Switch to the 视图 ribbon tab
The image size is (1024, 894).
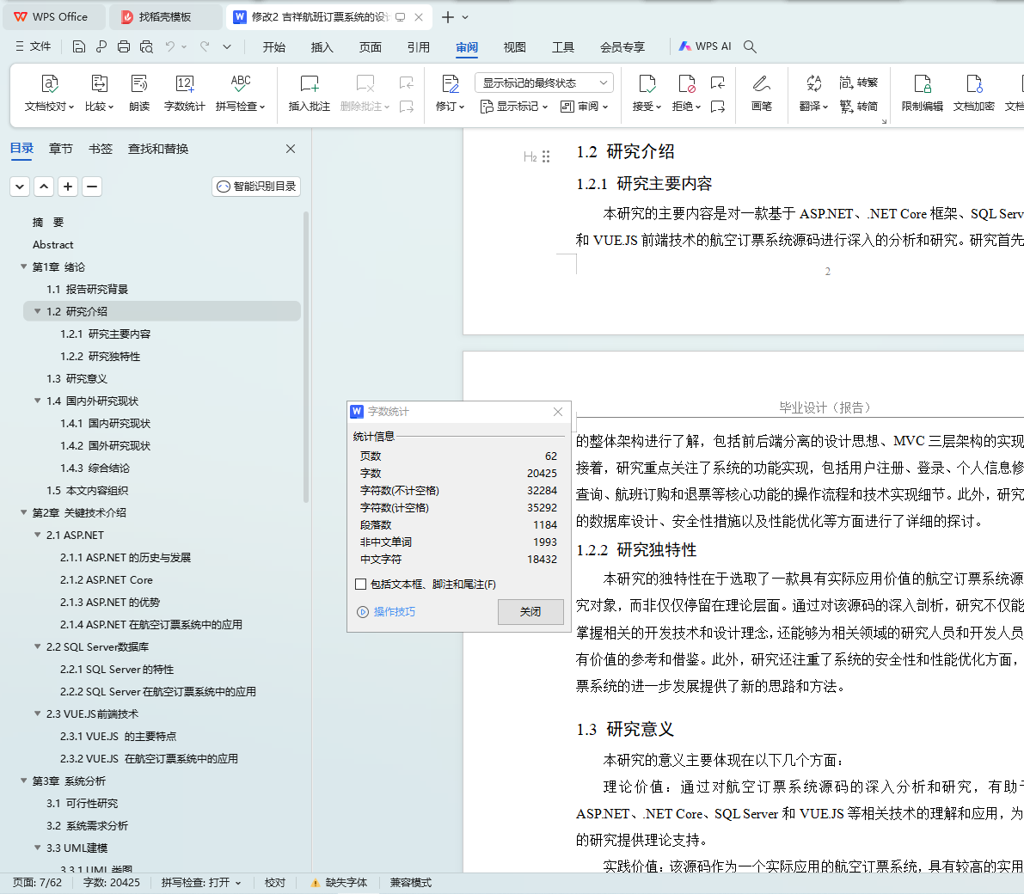tap(515, 47)
